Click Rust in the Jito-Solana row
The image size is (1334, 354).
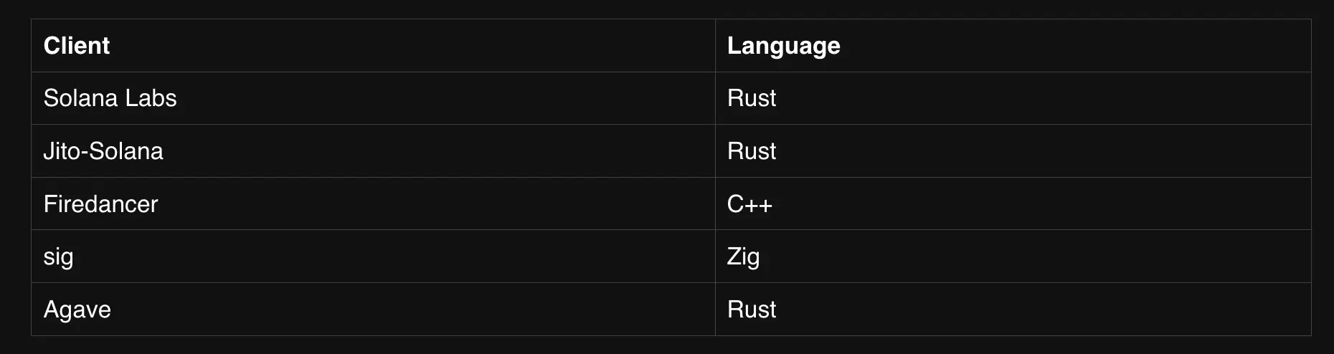tap(752, 151)
